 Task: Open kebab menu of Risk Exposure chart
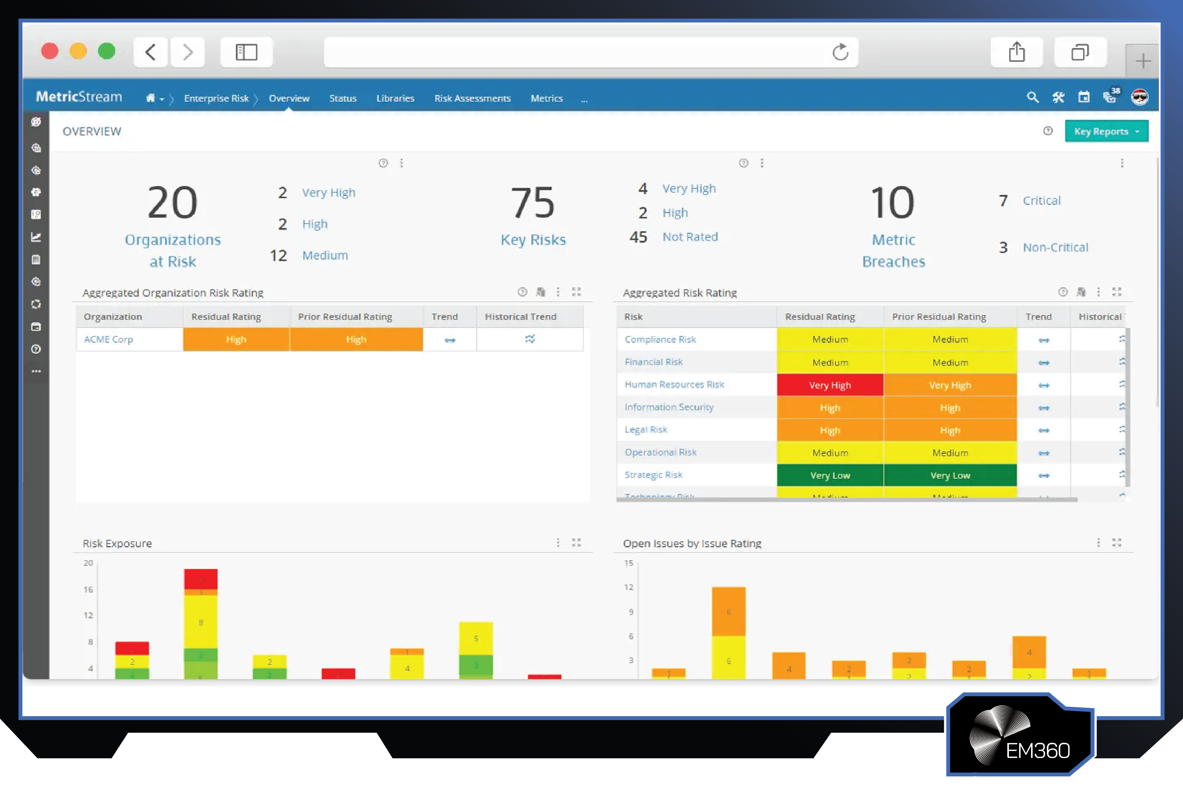coord(558,542)
